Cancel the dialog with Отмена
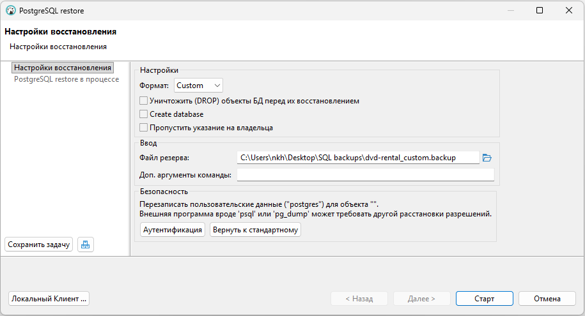585x316 pixels. coord(547,299)
